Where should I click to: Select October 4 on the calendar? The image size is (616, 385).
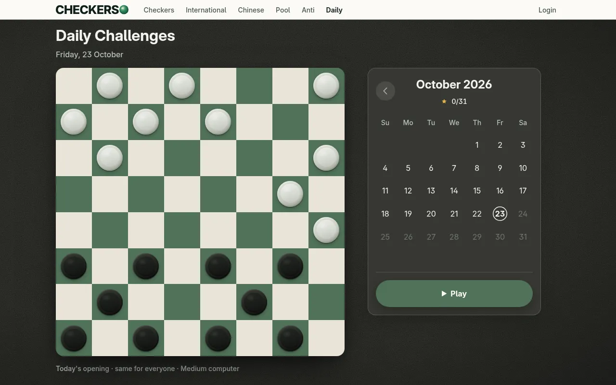point(385,168)
